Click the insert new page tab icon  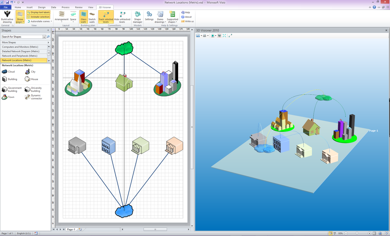(80, 229)
